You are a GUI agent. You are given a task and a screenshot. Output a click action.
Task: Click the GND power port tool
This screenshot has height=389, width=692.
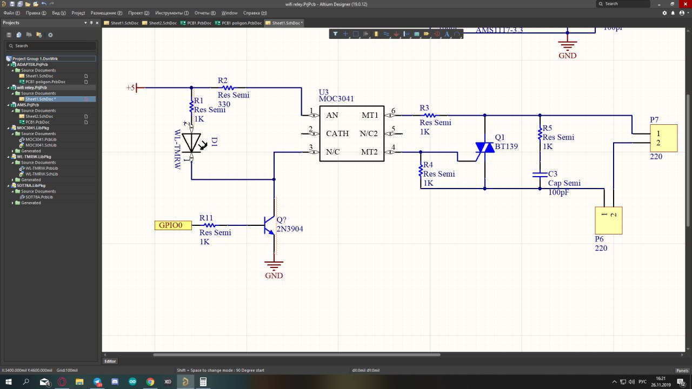pos(396,34)
